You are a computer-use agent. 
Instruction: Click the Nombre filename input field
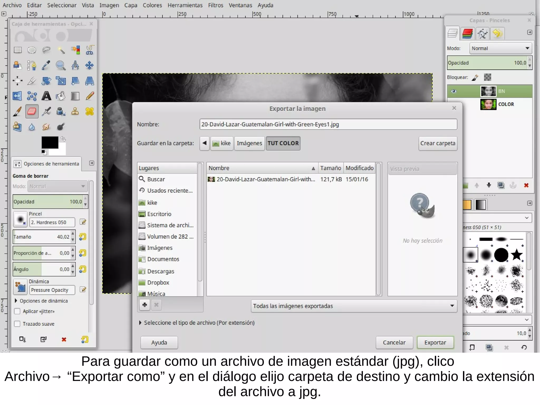[x=328, y=124]
